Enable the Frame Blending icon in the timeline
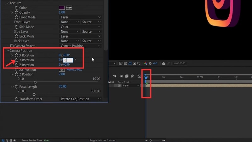The width and height of the screenshot is (252, 142). click(127, 76)
